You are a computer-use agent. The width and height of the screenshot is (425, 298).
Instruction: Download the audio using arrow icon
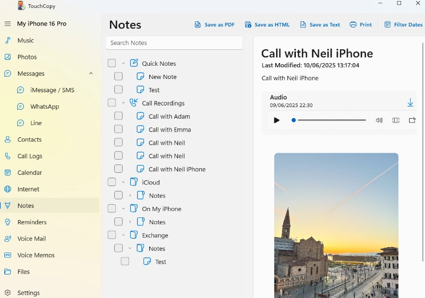410,102
